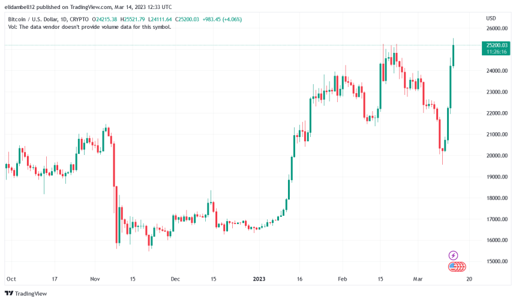
Task: Click the Mar label on time axis
Action: [417, 279]
